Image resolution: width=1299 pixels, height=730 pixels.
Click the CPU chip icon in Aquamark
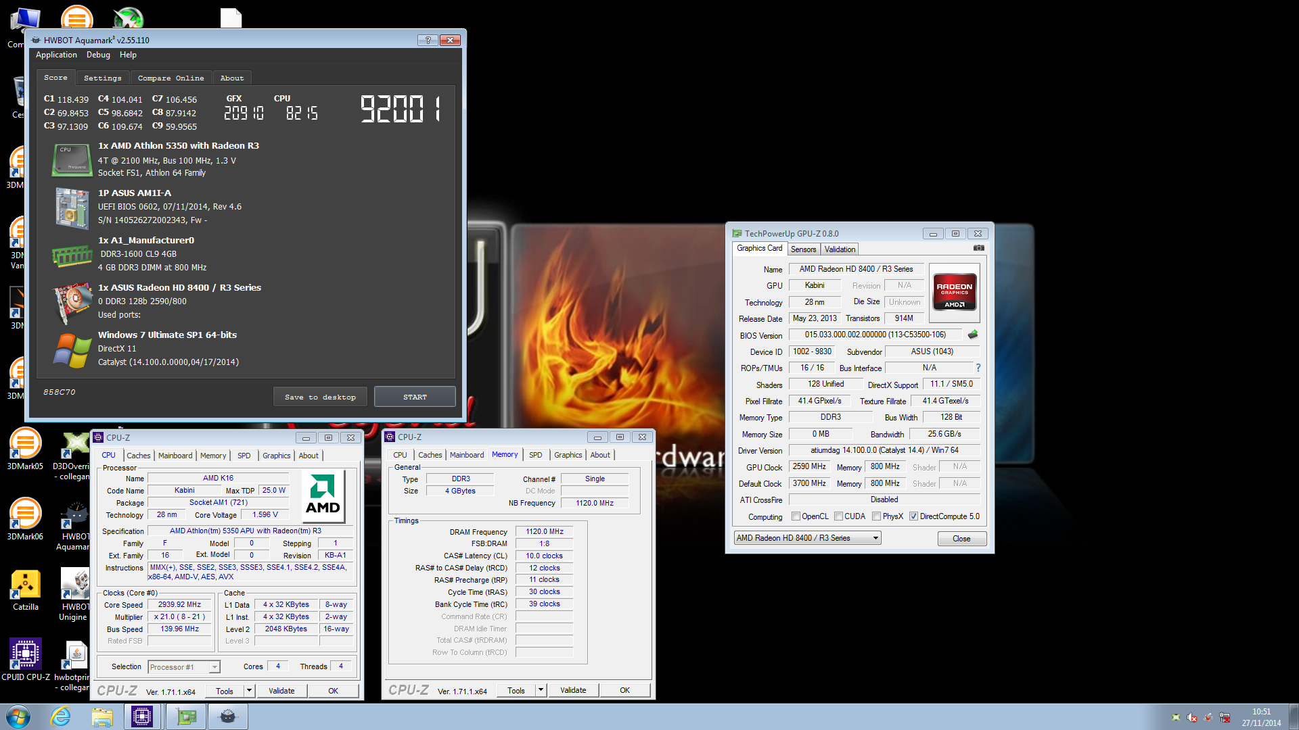click(72, 160)
